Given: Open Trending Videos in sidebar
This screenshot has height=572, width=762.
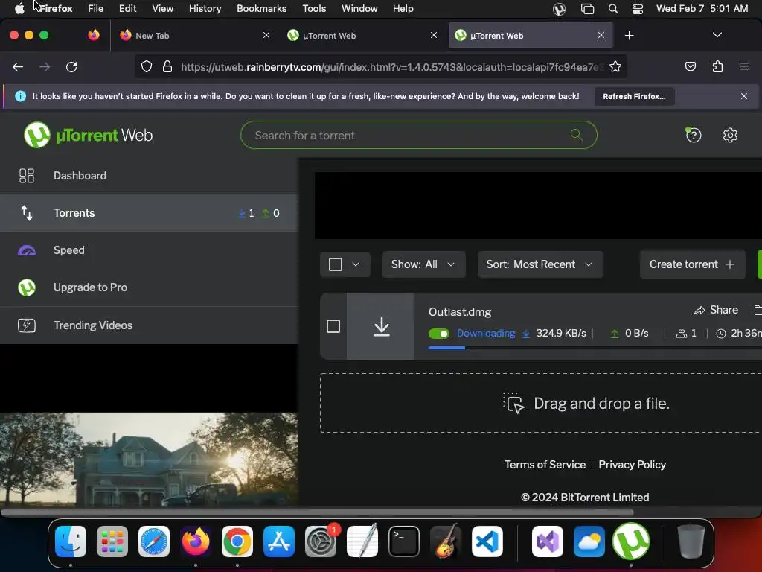Looking at the screenshot, I should click(149, 325).
